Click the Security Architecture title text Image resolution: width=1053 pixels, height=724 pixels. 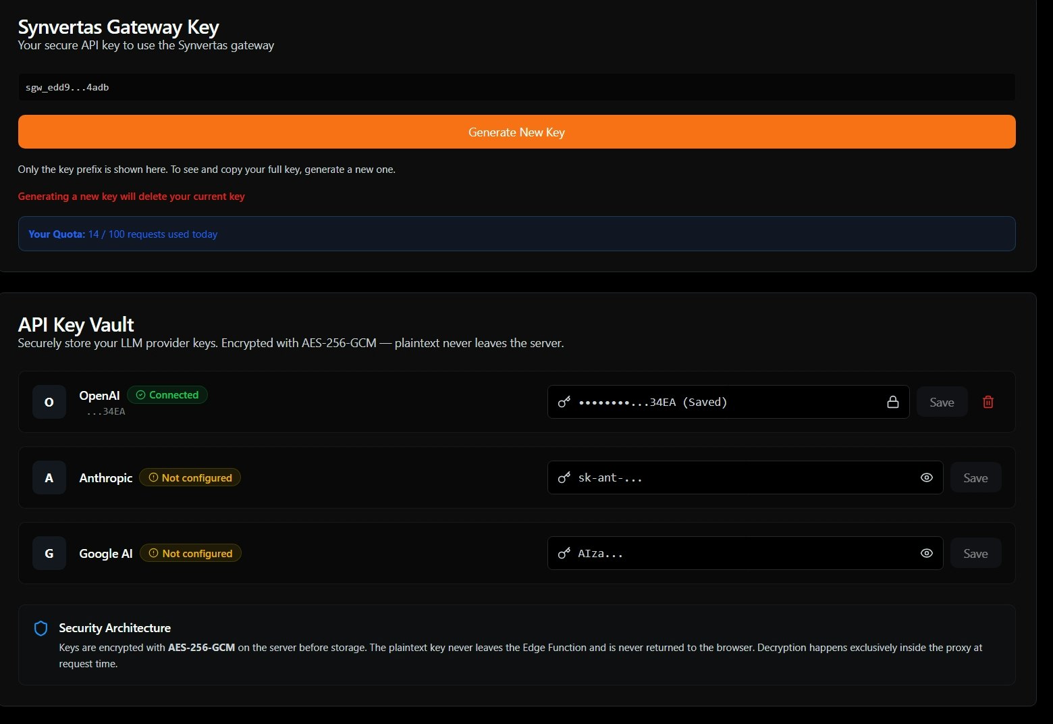[x=115, y=628]
